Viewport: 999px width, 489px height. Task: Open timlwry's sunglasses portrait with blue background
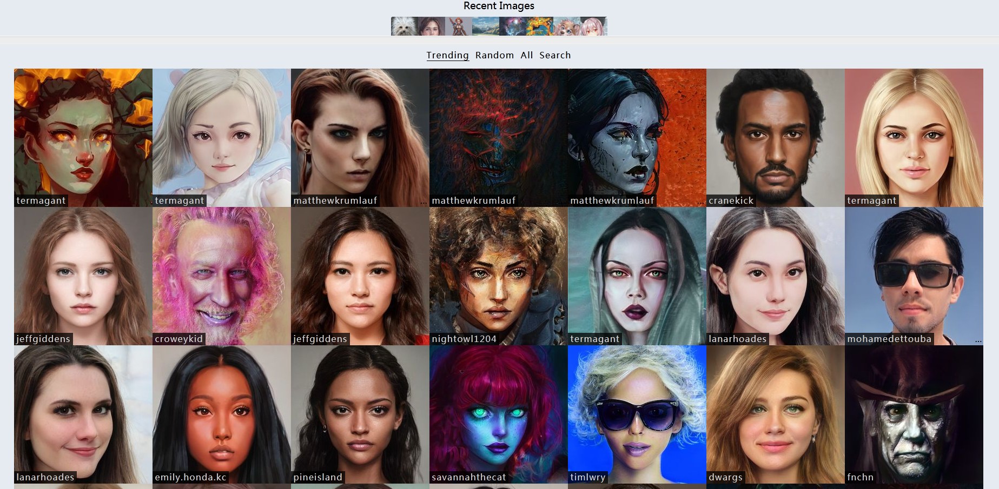point(637,411)
